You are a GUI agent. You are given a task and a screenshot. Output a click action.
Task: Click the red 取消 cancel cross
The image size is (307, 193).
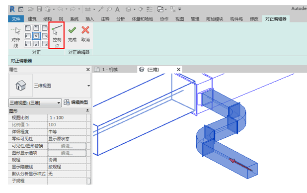coord(85,34)
